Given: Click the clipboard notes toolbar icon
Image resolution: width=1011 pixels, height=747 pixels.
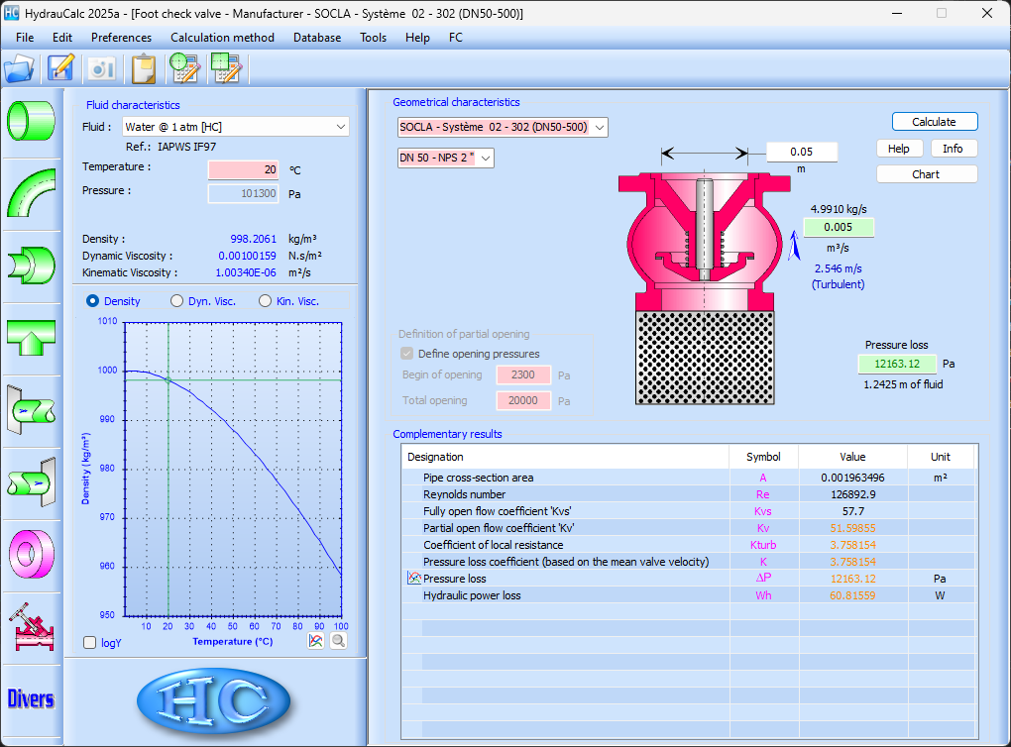Looking at the screenshot, I should [x=144, y=68].
